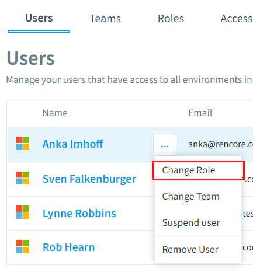Open Anka Imhoff user profile link
253x272 pixels.
[x=73, y=144]
